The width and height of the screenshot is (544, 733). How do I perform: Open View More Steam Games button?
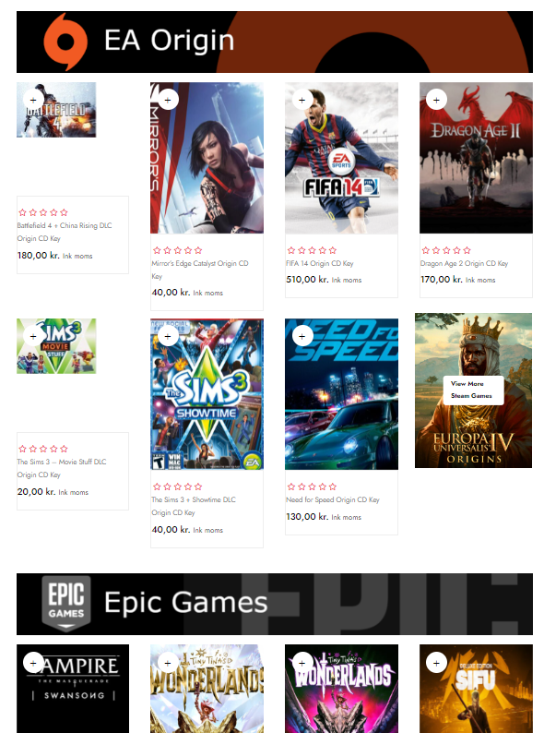(x=474, y=390)
